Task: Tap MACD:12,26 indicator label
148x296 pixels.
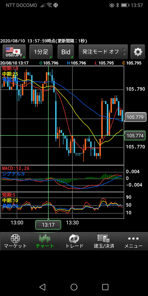Action: click(x=16, y=169)
